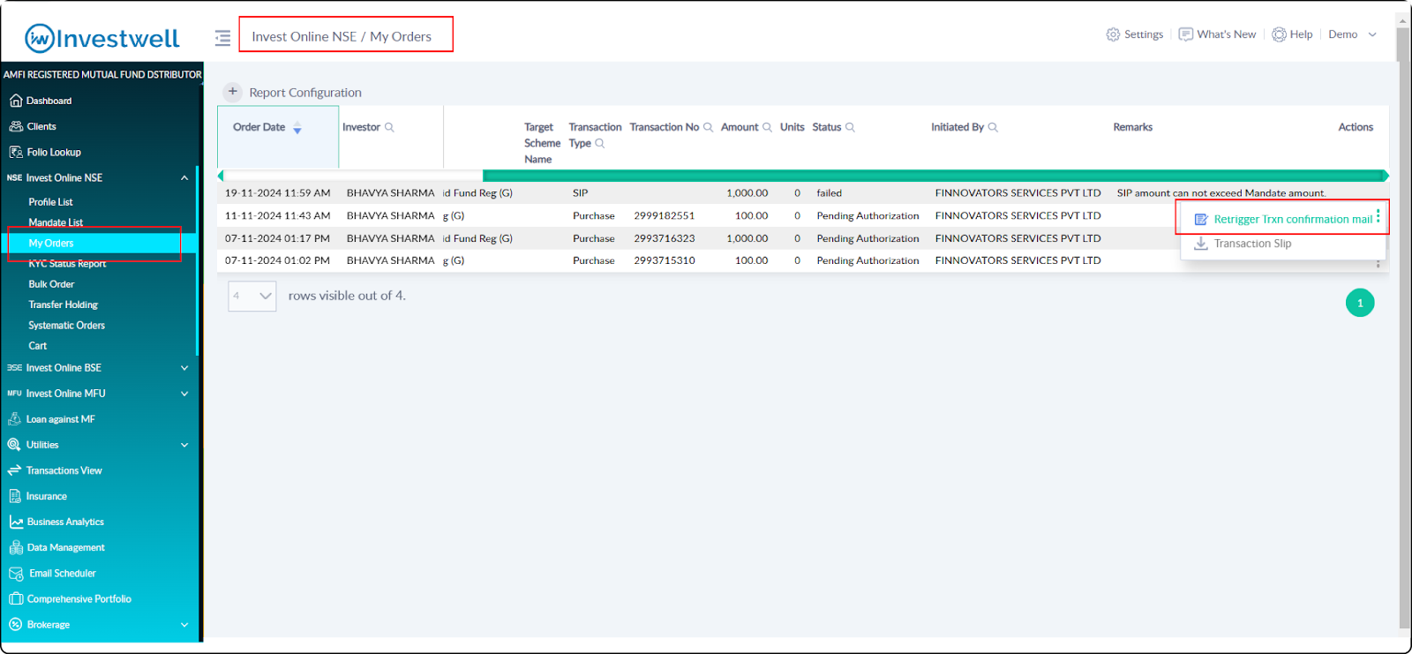Click the Initiated By search icon
This screenshot has width=1412, height=654.
coord(993,127)
